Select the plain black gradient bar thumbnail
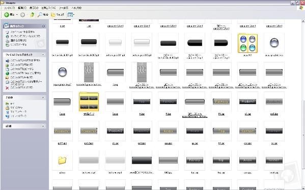This screenshot has width=305, height=190. tap(142, 161)
